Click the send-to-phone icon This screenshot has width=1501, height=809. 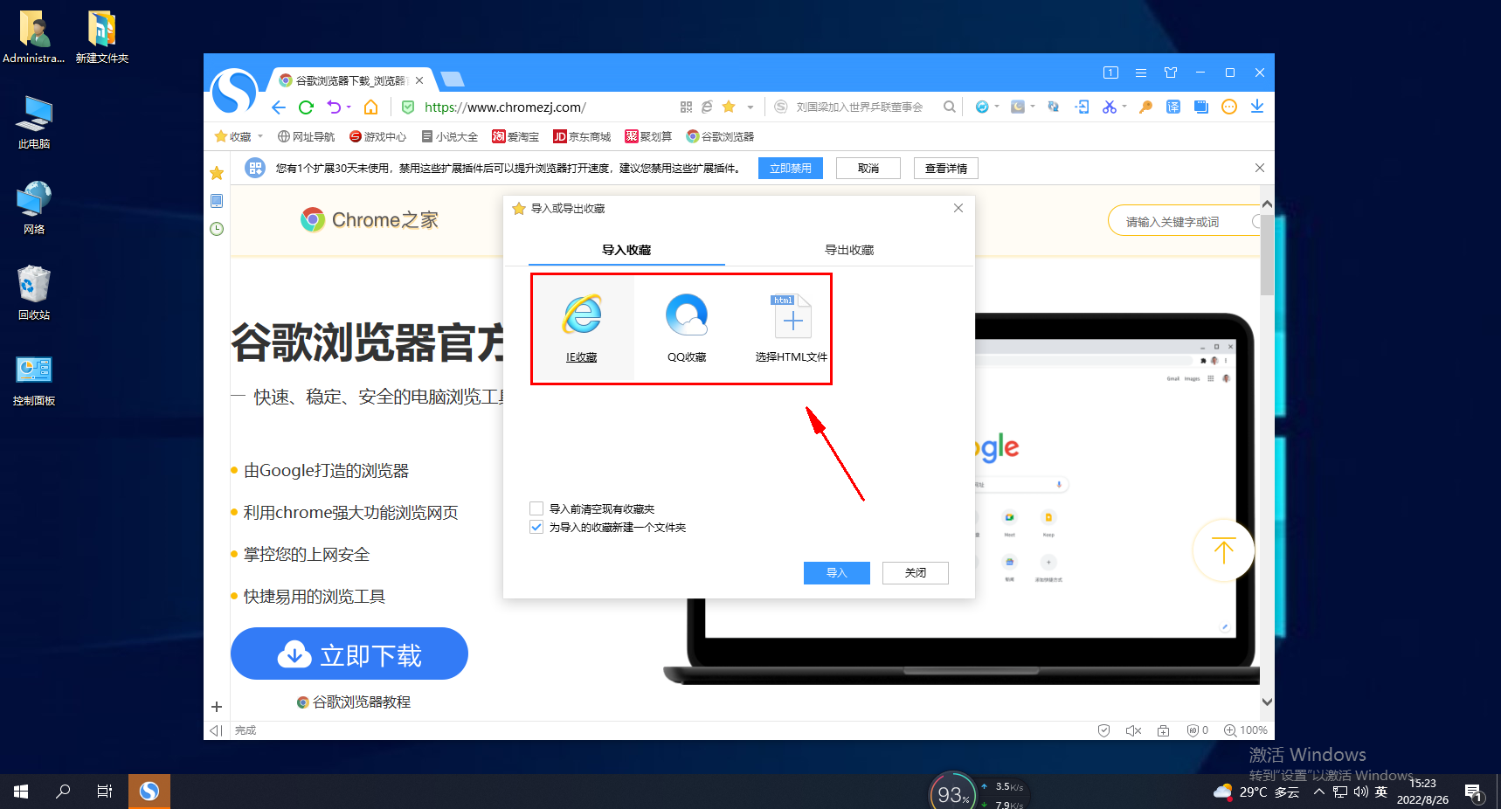[1083, 107]
